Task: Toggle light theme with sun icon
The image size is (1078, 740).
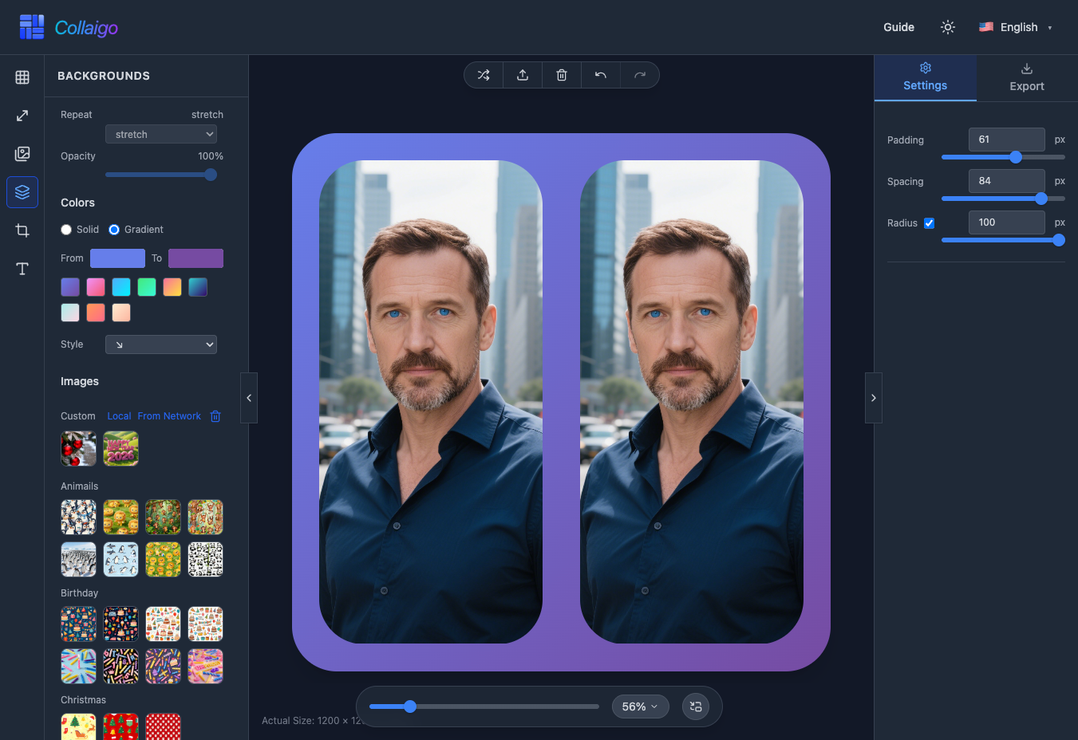Action: 948,27
